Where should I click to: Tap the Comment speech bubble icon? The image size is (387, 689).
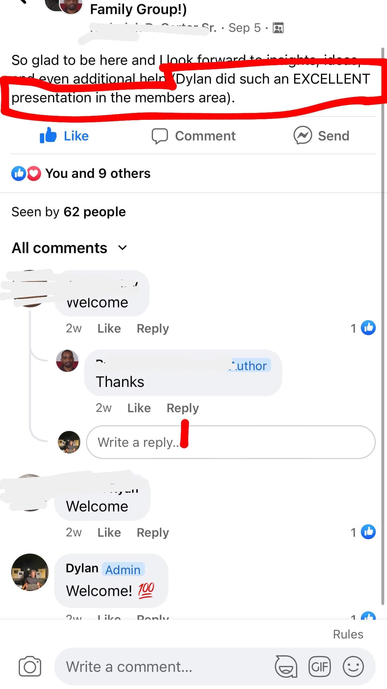pos(160,136)
